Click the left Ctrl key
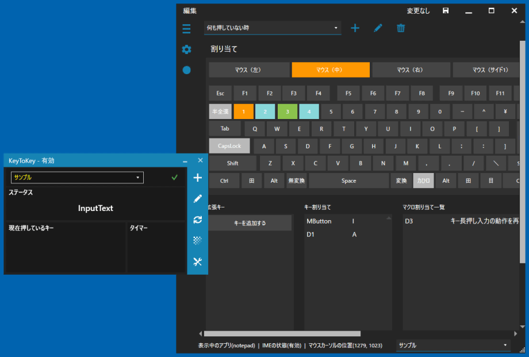Image resolution: width=529 pixels, height=357 pixels. (x=224, y=181)
